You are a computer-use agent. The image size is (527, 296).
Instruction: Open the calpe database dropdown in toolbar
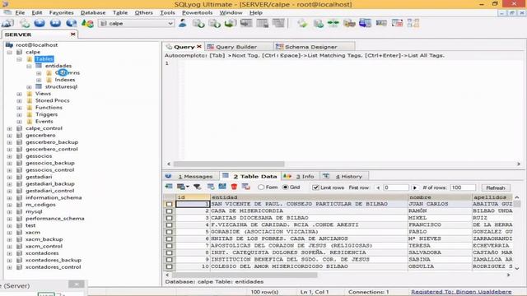click(170, 24)
